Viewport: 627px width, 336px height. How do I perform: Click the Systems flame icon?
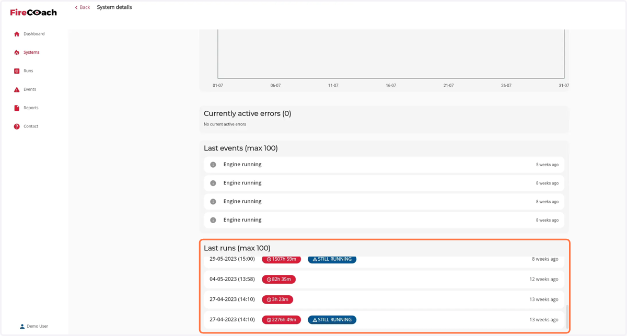(17, 52)
